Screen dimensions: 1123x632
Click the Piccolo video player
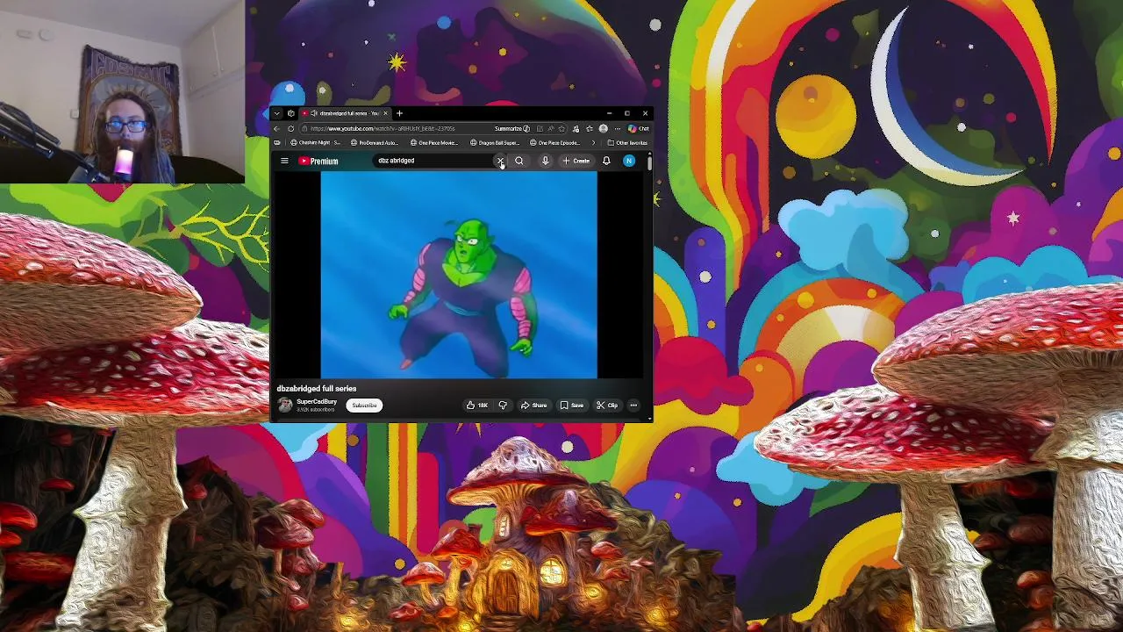tap(459, 276)
